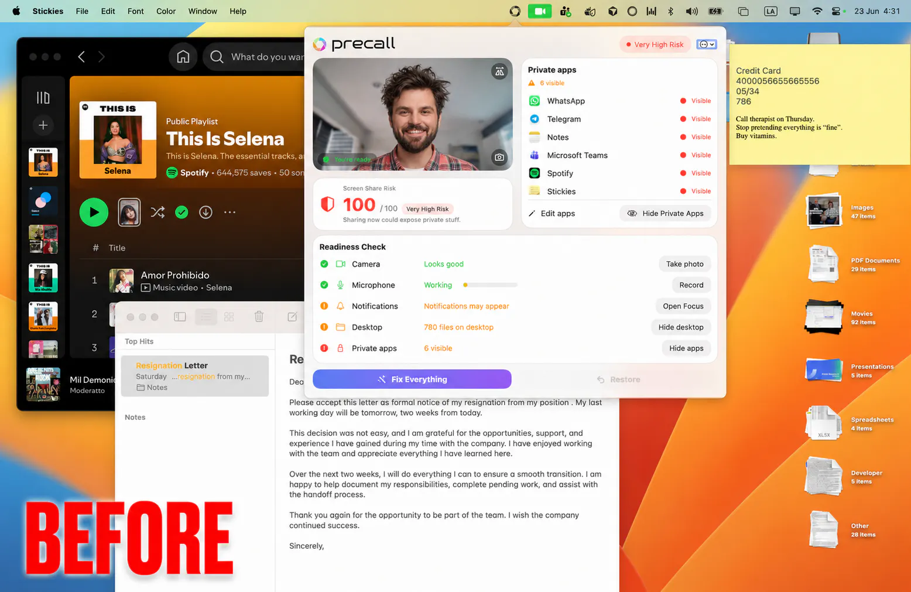The height and width of the screenshot is (592, 911).
Task: Open the Window menu
Action: coord(203,11)
